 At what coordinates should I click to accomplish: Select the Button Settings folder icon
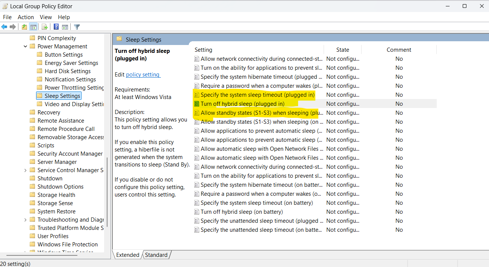click(40, 55)
